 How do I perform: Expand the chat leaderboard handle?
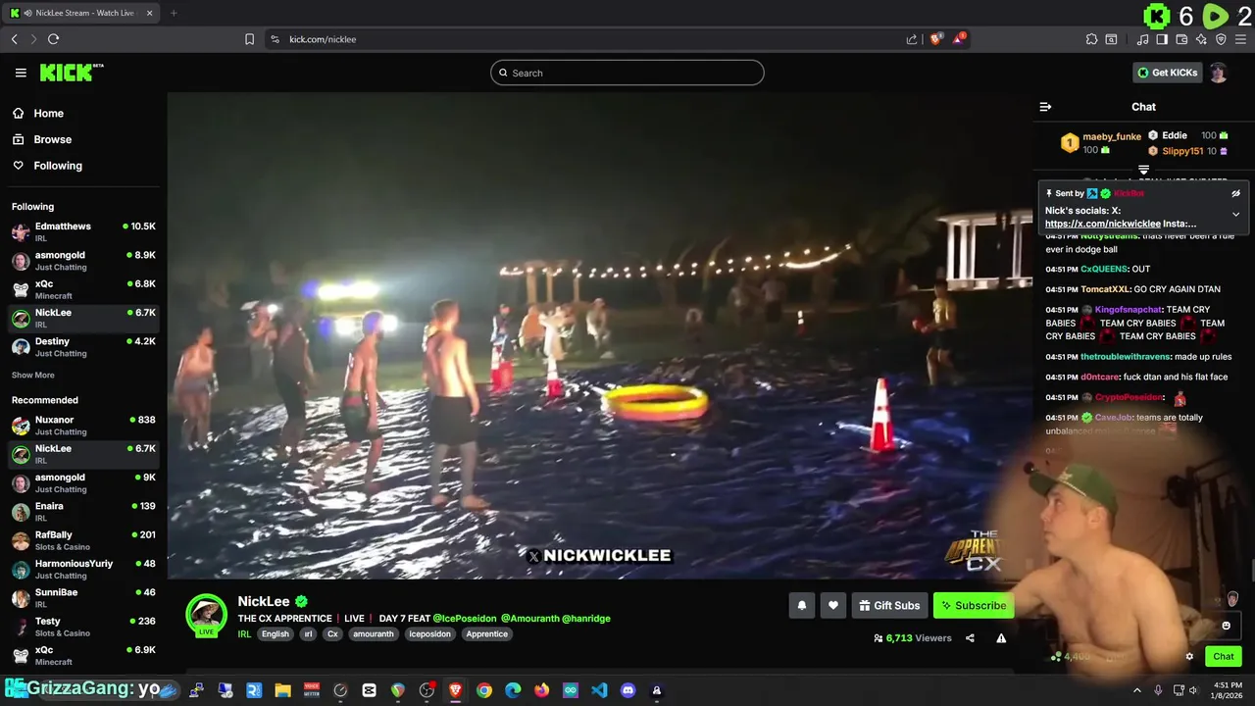coord(1143,170)
